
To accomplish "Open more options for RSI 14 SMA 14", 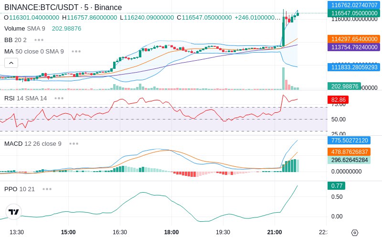I will pos(59,98).
